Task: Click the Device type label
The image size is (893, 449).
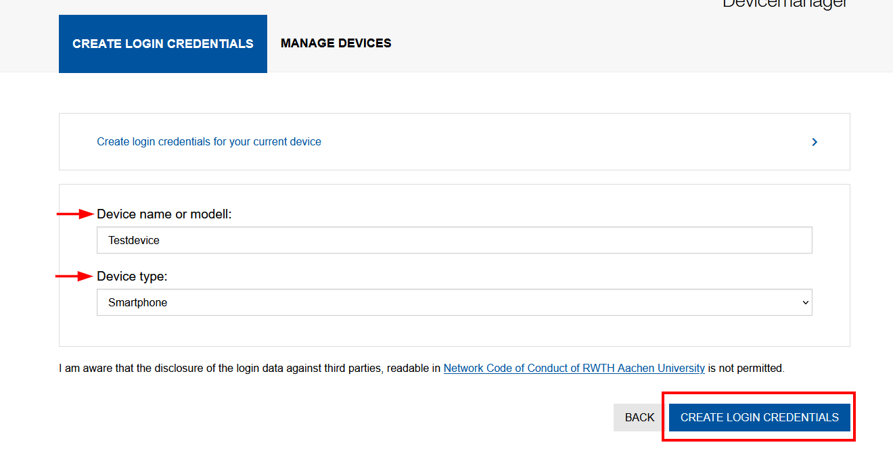Action: 132,276
